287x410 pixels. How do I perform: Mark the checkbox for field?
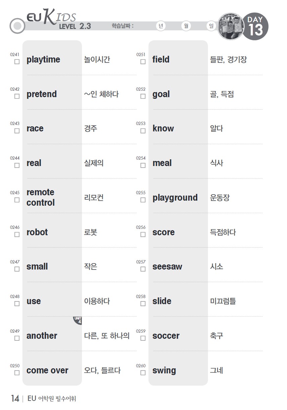(x=143, y=62)
